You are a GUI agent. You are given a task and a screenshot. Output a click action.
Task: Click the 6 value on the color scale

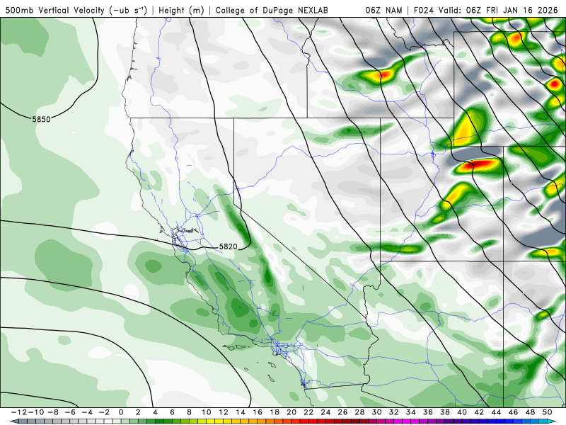[172, 412]
